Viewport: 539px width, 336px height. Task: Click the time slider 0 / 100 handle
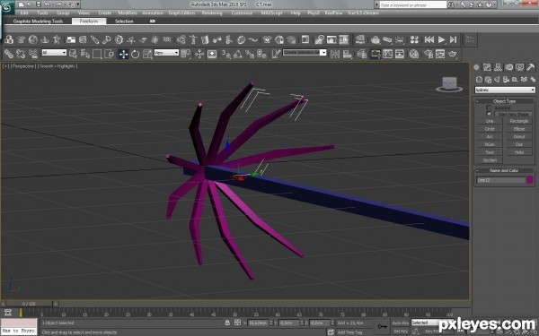tap(29, 304)
